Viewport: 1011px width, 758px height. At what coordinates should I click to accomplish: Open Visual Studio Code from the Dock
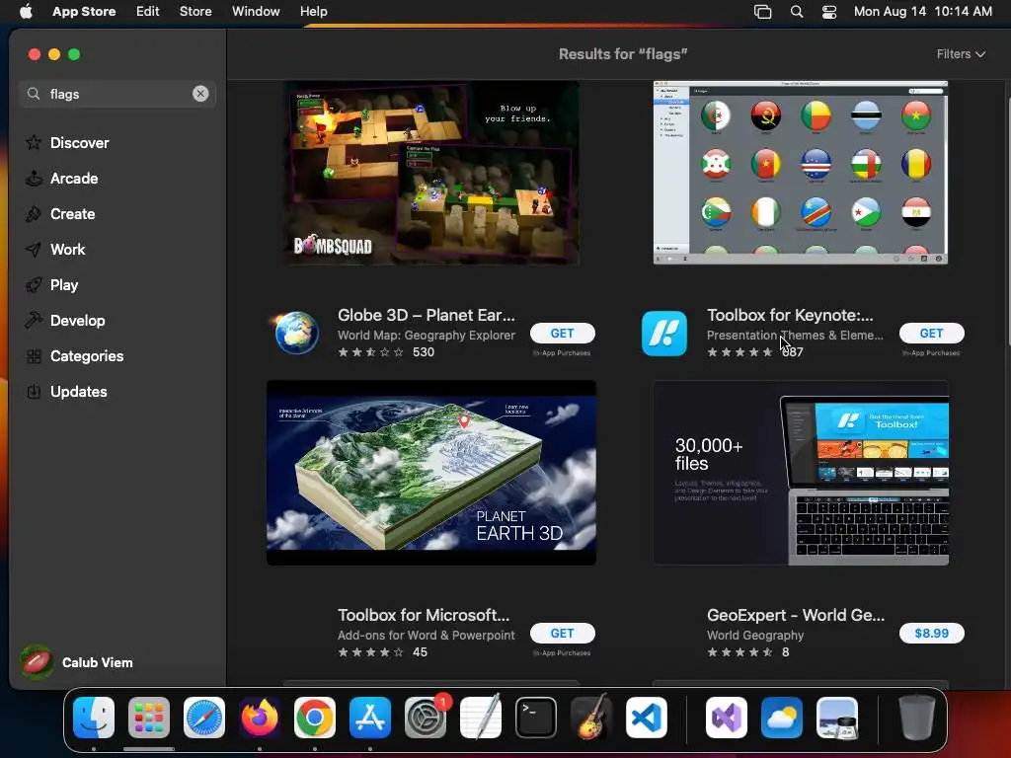click(x=647, y=718)
